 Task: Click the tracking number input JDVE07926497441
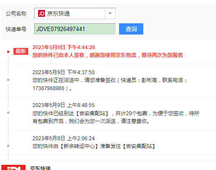pyautogui.click(x=75, y=29)
